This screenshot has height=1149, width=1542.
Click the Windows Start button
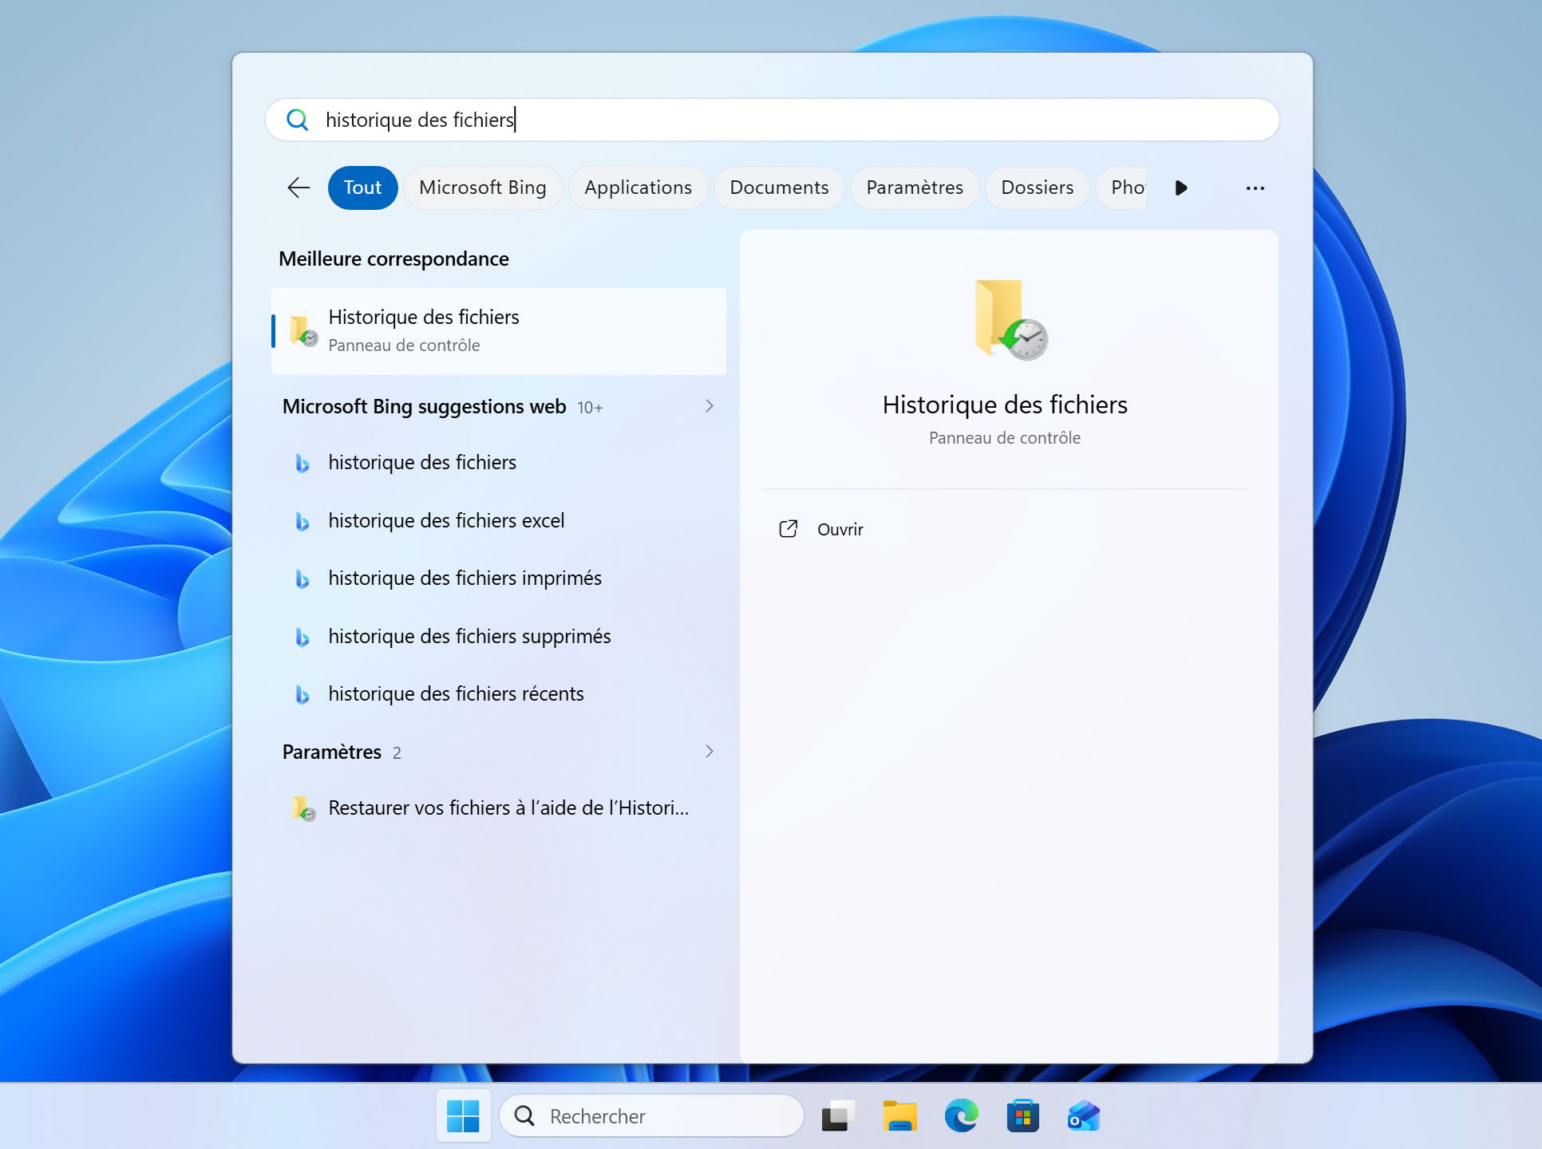click(x=463, y=1115)
